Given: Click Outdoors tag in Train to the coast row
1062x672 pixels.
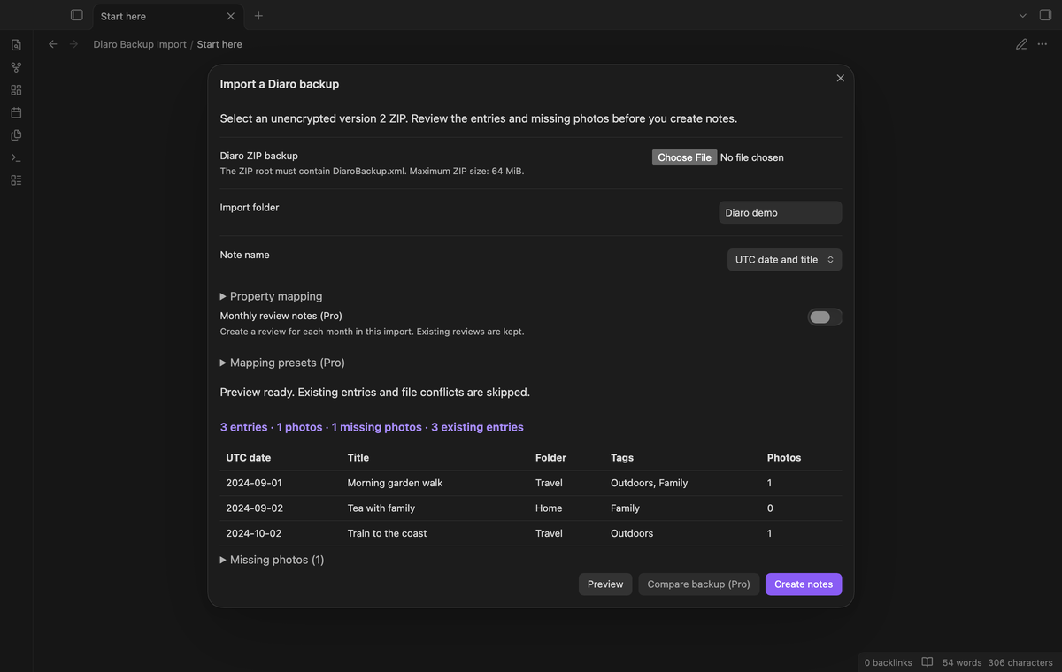Looking at the screenshot, I should [632, 533].
